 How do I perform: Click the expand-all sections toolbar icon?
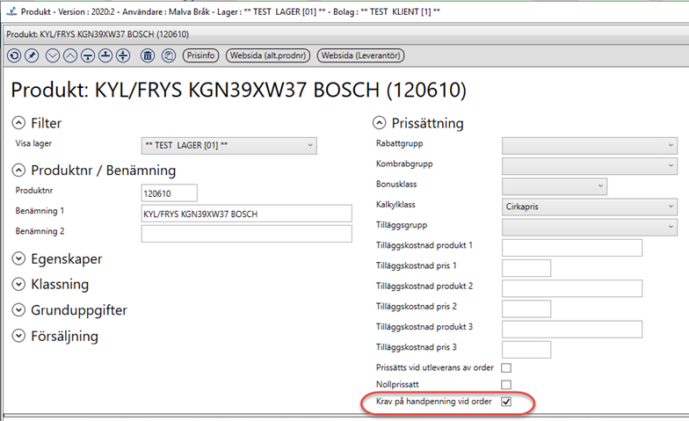[x=123, y=55]
